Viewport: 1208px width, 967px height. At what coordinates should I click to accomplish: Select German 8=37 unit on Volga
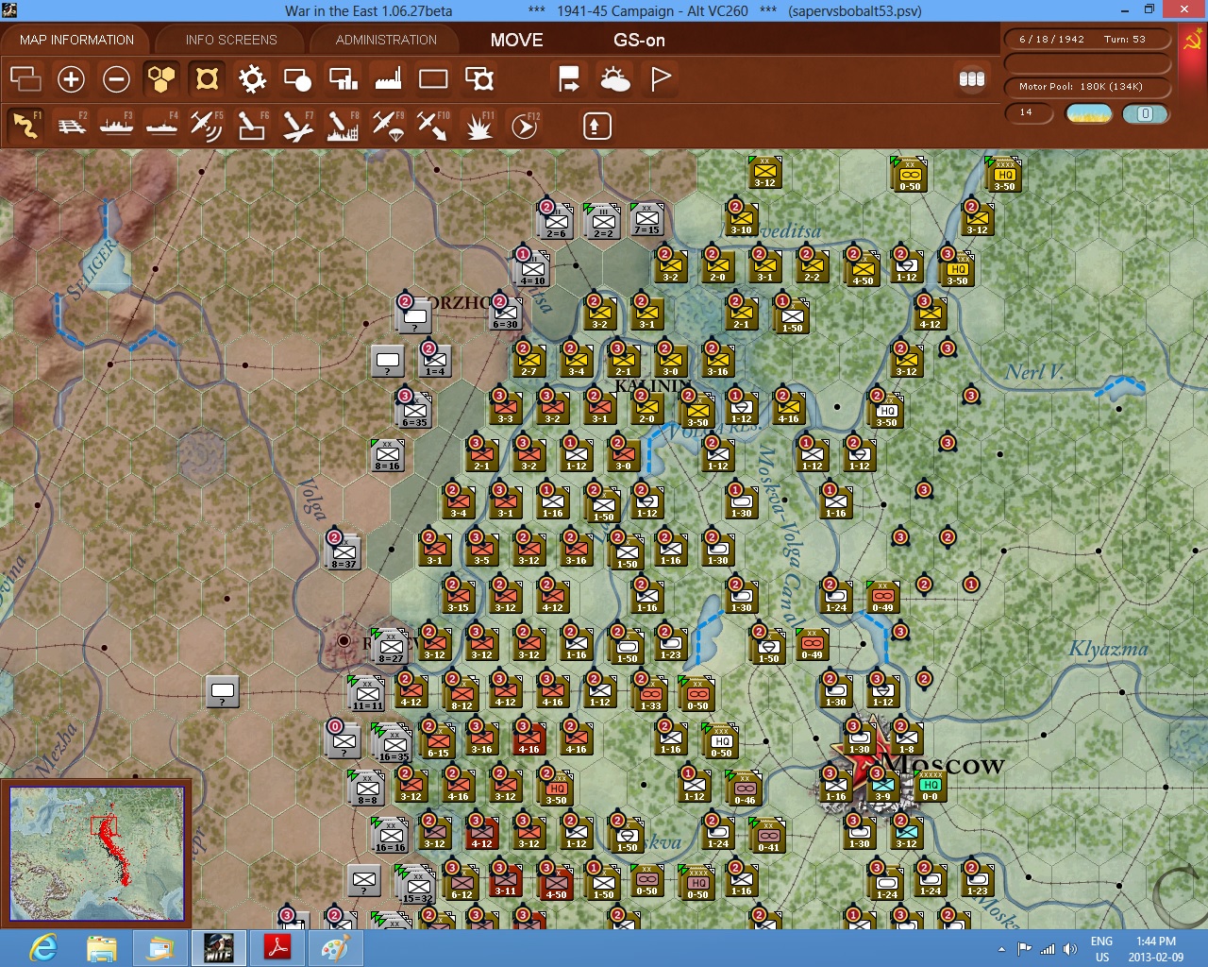[x=344, y=552]
